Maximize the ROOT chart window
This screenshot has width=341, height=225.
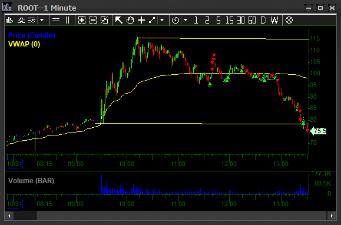(320, 8)
